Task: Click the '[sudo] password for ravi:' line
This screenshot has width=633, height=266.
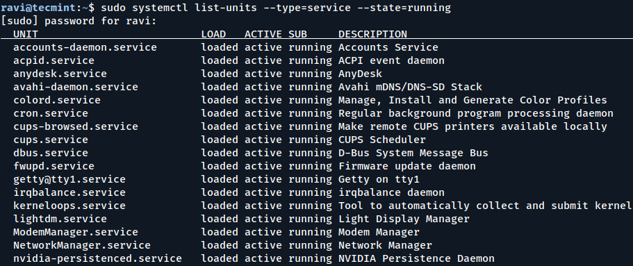Action: [79, 21]
